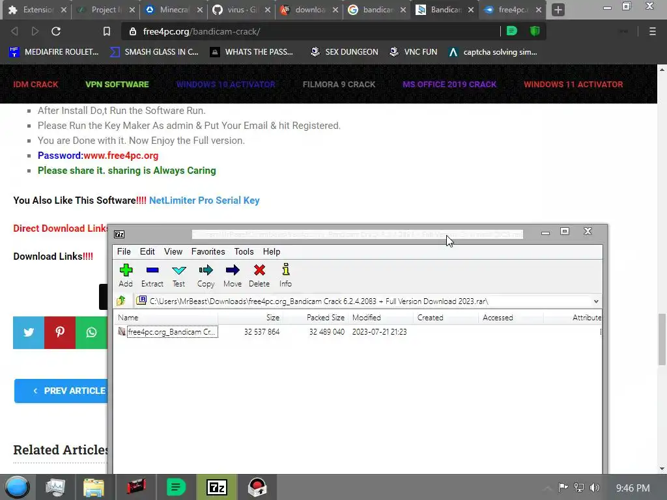Open the browser hamburger menu

point(653,31)
